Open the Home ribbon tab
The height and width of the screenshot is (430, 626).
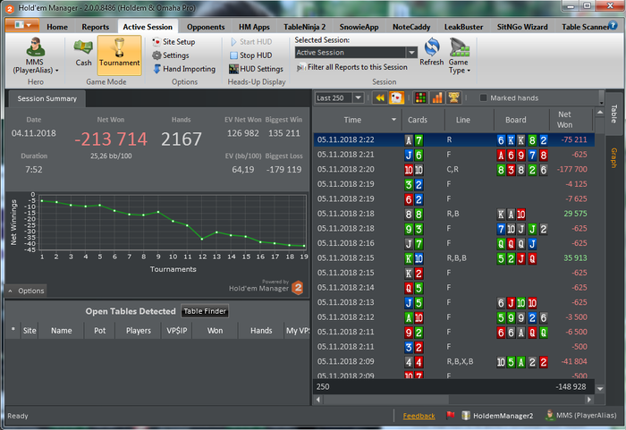(57, 27)
